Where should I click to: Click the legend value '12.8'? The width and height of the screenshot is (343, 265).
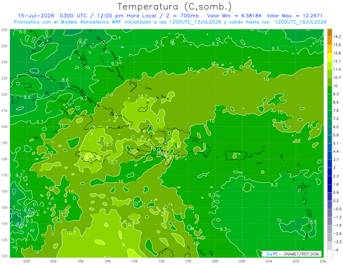337,53
